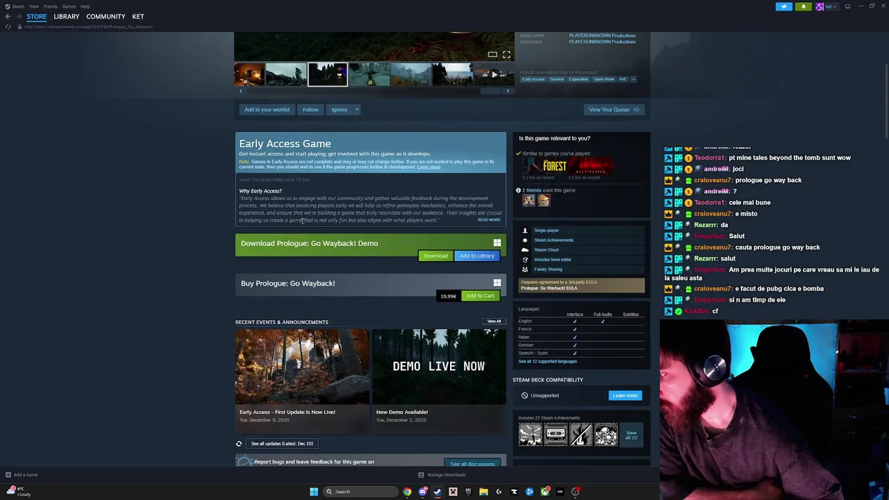Open the Help menu
The image size is (889, 500).
[x=85, y=6]
